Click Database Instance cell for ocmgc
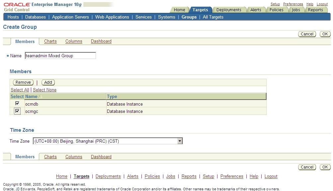Image resolution: width=333 pixels, height=191 pixels. [125, 111]
